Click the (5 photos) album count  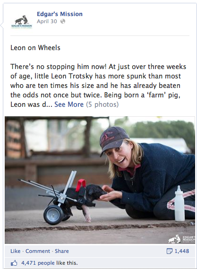(x=103, y=104)
